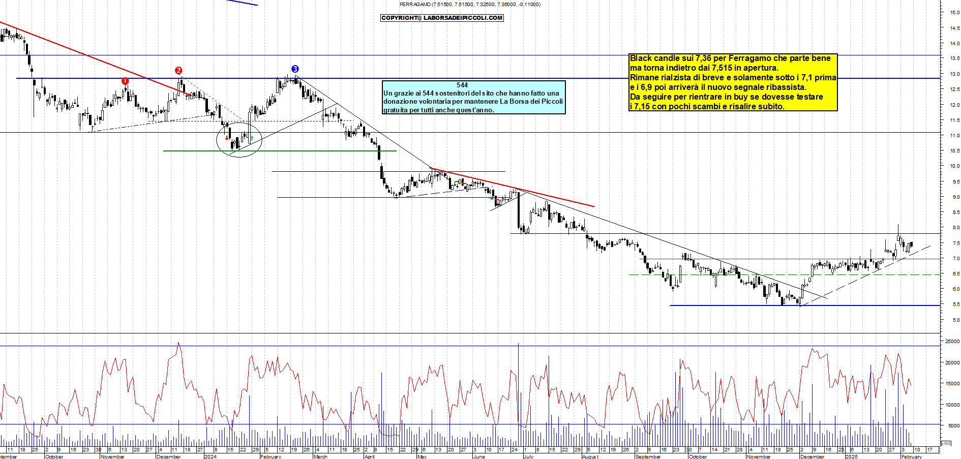Click the full 'September' month label

(x=648, y=456)
